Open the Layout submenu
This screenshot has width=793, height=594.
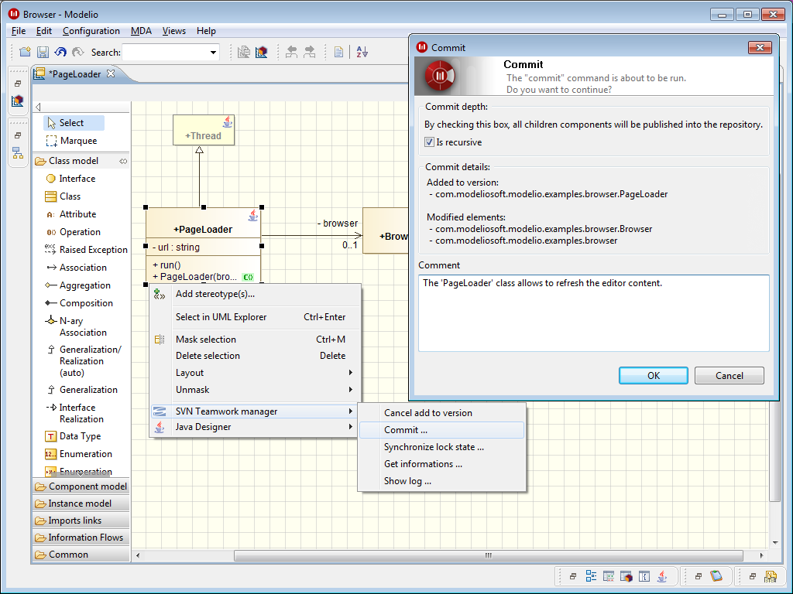256,373
